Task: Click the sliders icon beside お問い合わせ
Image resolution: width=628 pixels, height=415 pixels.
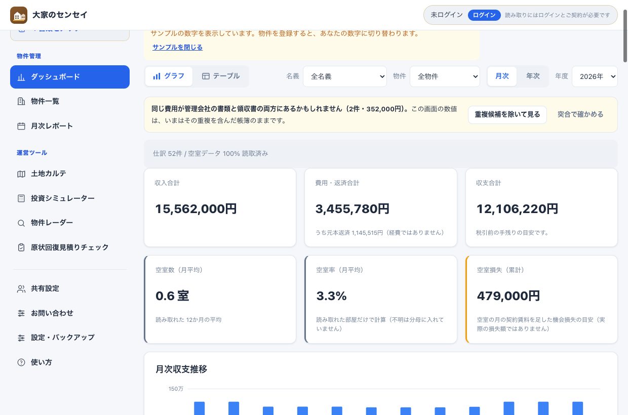Action: pos(21,313)
